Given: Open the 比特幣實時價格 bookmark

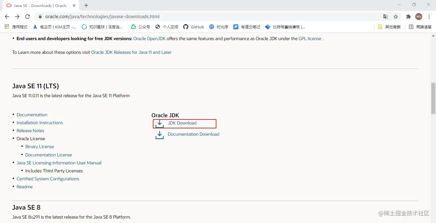Looking at the screenshot, I should 285,27.
